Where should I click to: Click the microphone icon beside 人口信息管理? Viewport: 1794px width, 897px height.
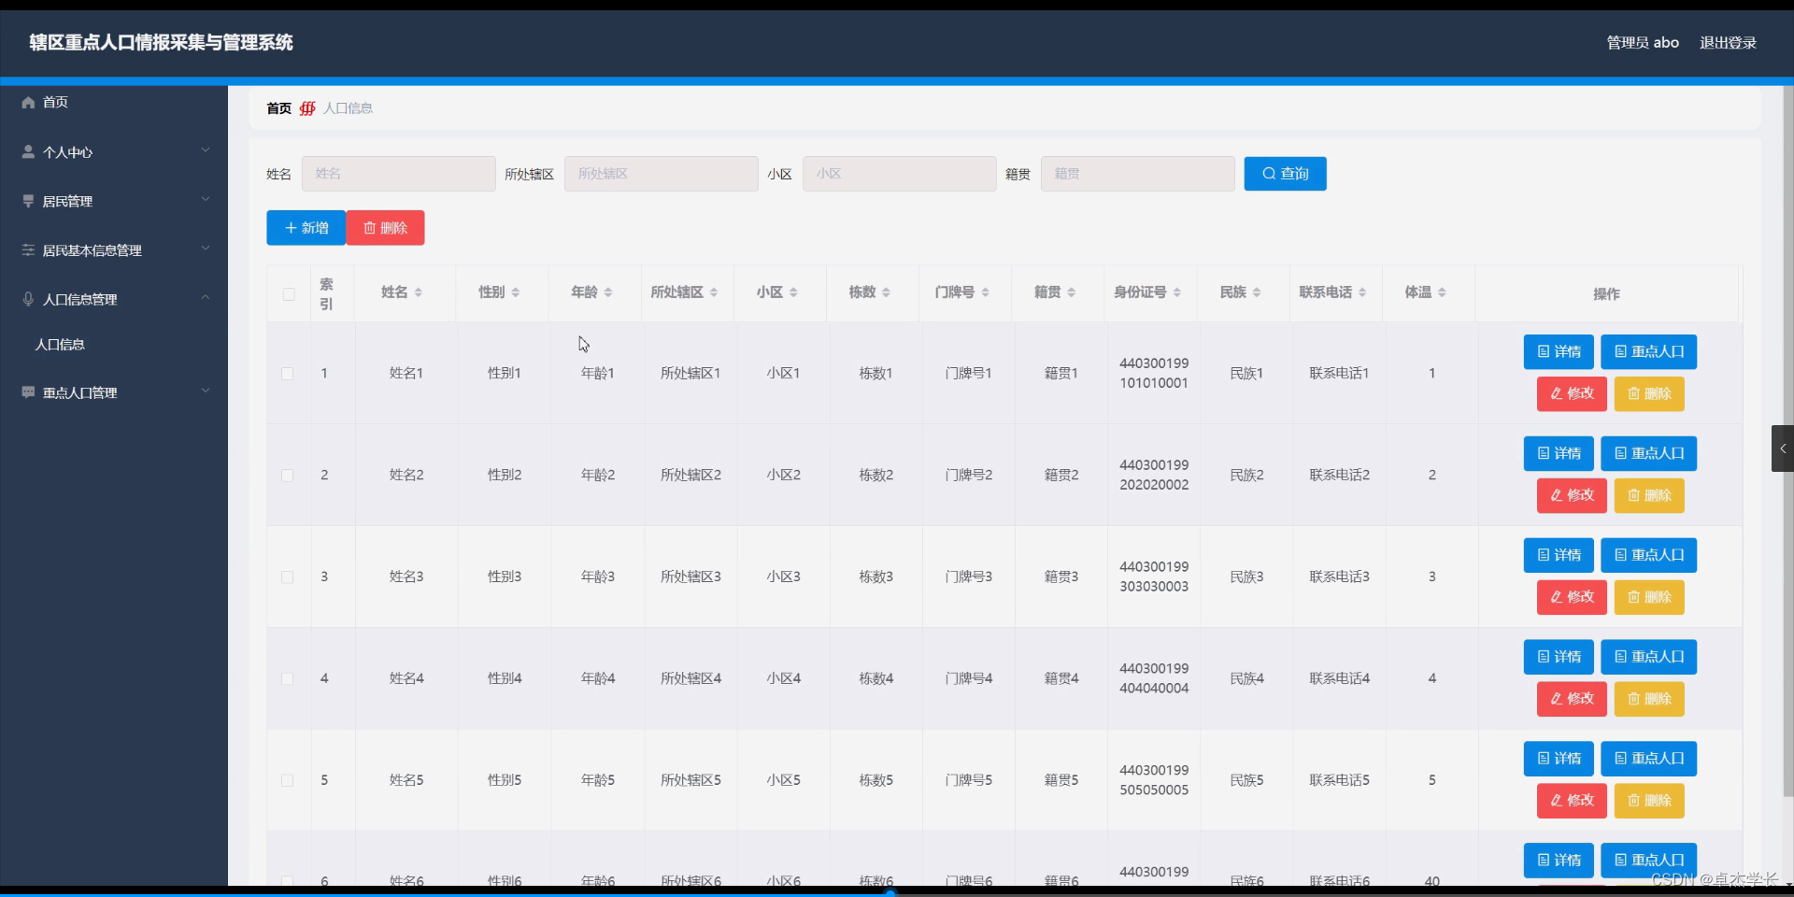click(27, 298)
